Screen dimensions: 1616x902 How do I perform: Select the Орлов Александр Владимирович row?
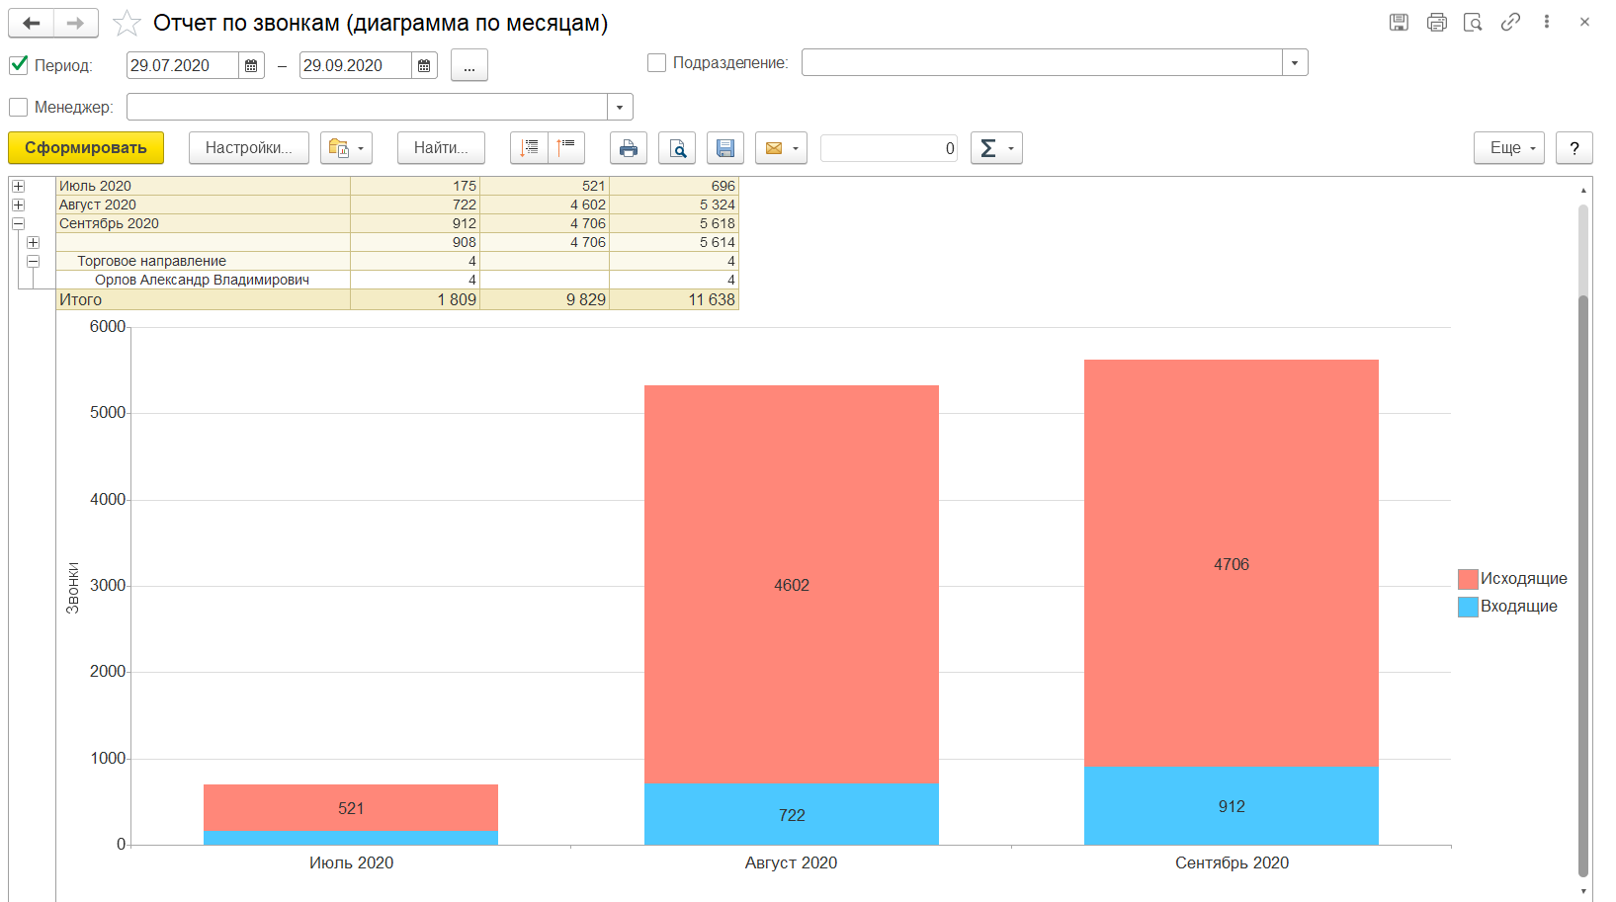tap(202, 280)
